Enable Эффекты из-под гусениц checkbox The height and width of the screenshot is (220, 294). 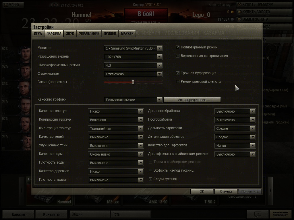(x=150, y=170)
